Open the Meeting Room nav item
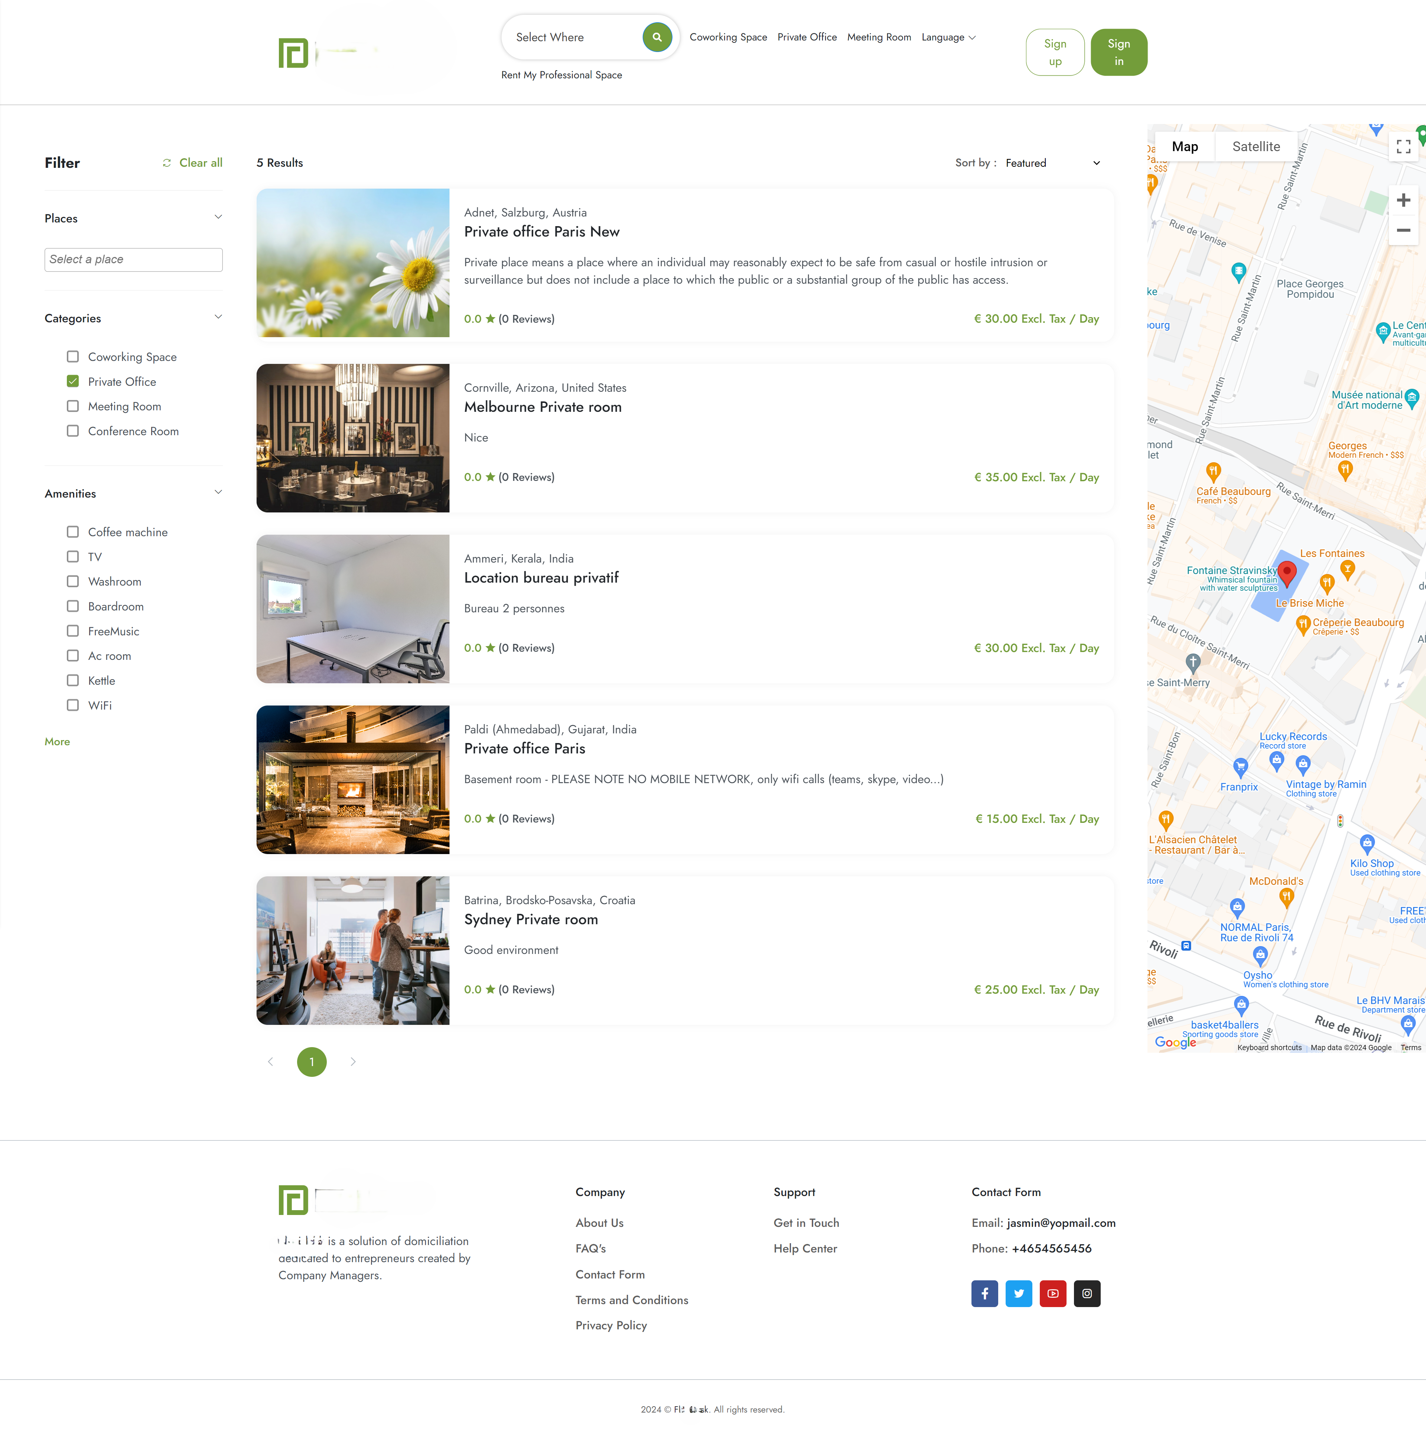 (879, 37)
